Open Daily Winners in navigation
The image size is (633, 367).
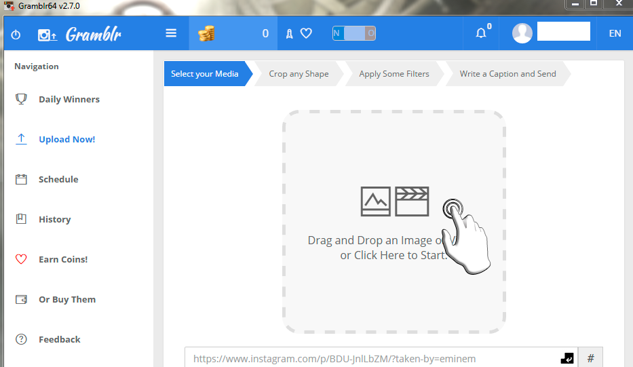point(69,99)
